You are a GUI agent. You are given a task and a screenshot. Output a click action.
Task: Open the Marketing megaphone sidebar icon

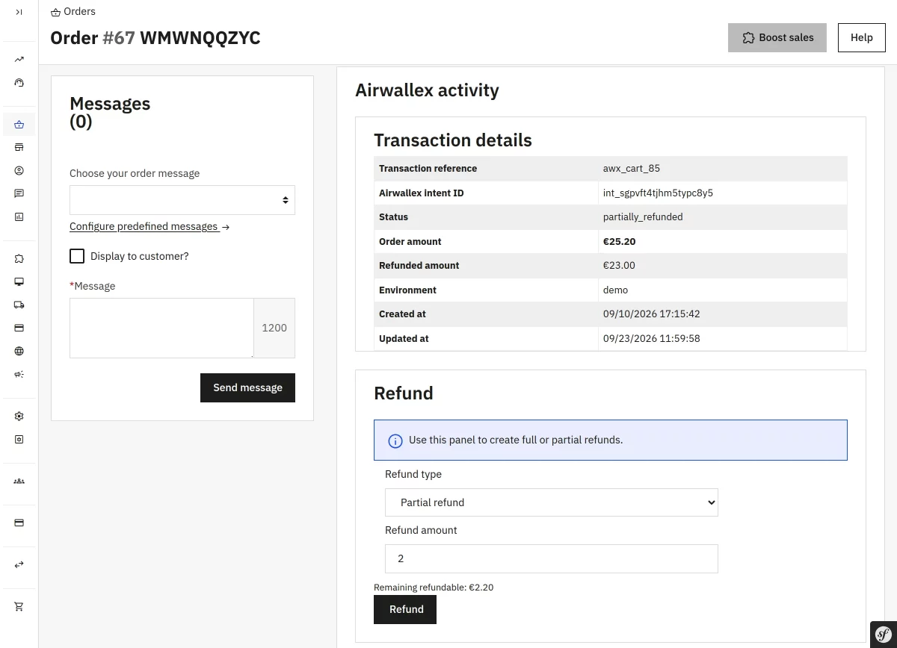pyautogui.click(x=19, y=375)
